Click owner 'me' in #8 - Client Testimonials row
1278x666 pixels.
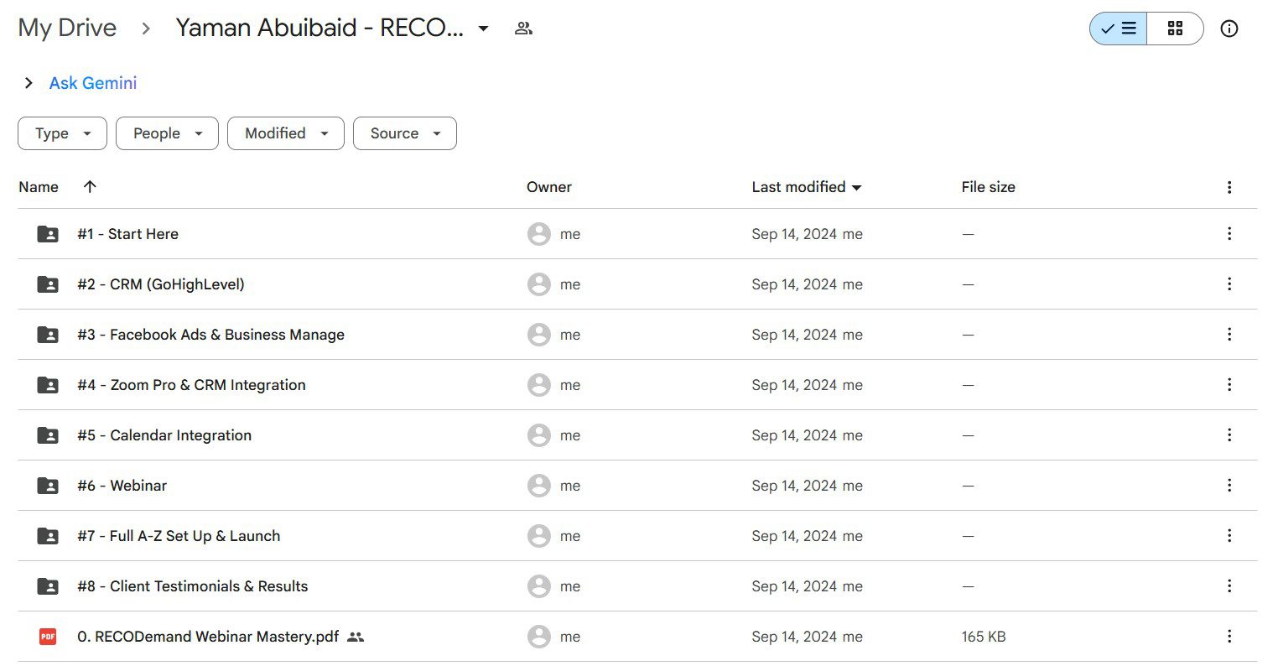point(570,586)
